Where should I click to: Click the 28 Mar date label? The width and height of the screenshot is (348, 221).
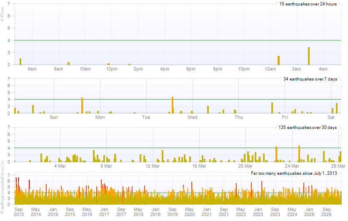tap(340, 166)
